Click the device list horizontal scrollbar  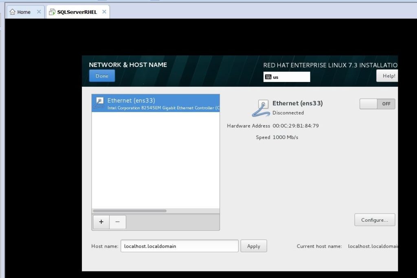point(129,211)
